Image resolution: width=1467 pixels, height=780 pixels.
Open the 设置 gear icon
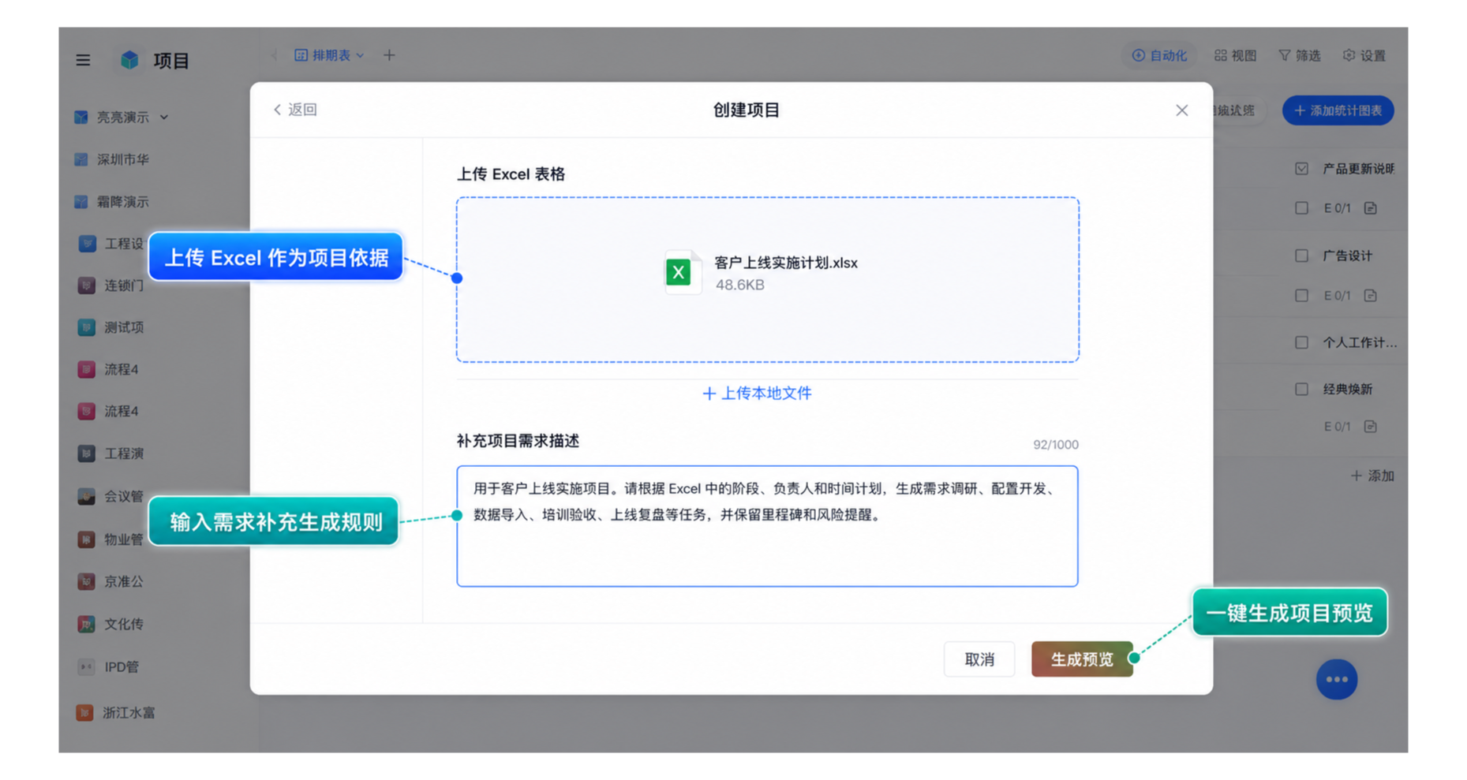pyautogui.click(x=1349, y=55)
